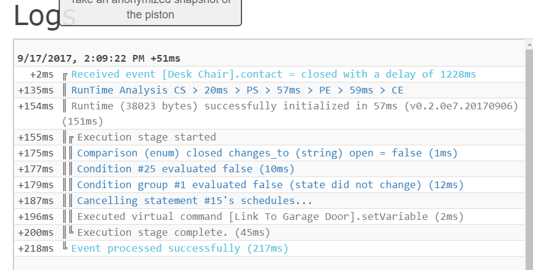Click Cancelling statement #15's schedules line

pyautogui.click(x=194, y=201)
